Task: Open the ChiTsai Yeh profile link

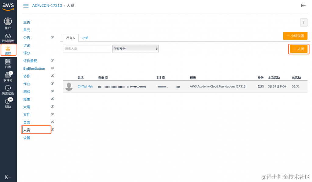Action: [85, 86]
